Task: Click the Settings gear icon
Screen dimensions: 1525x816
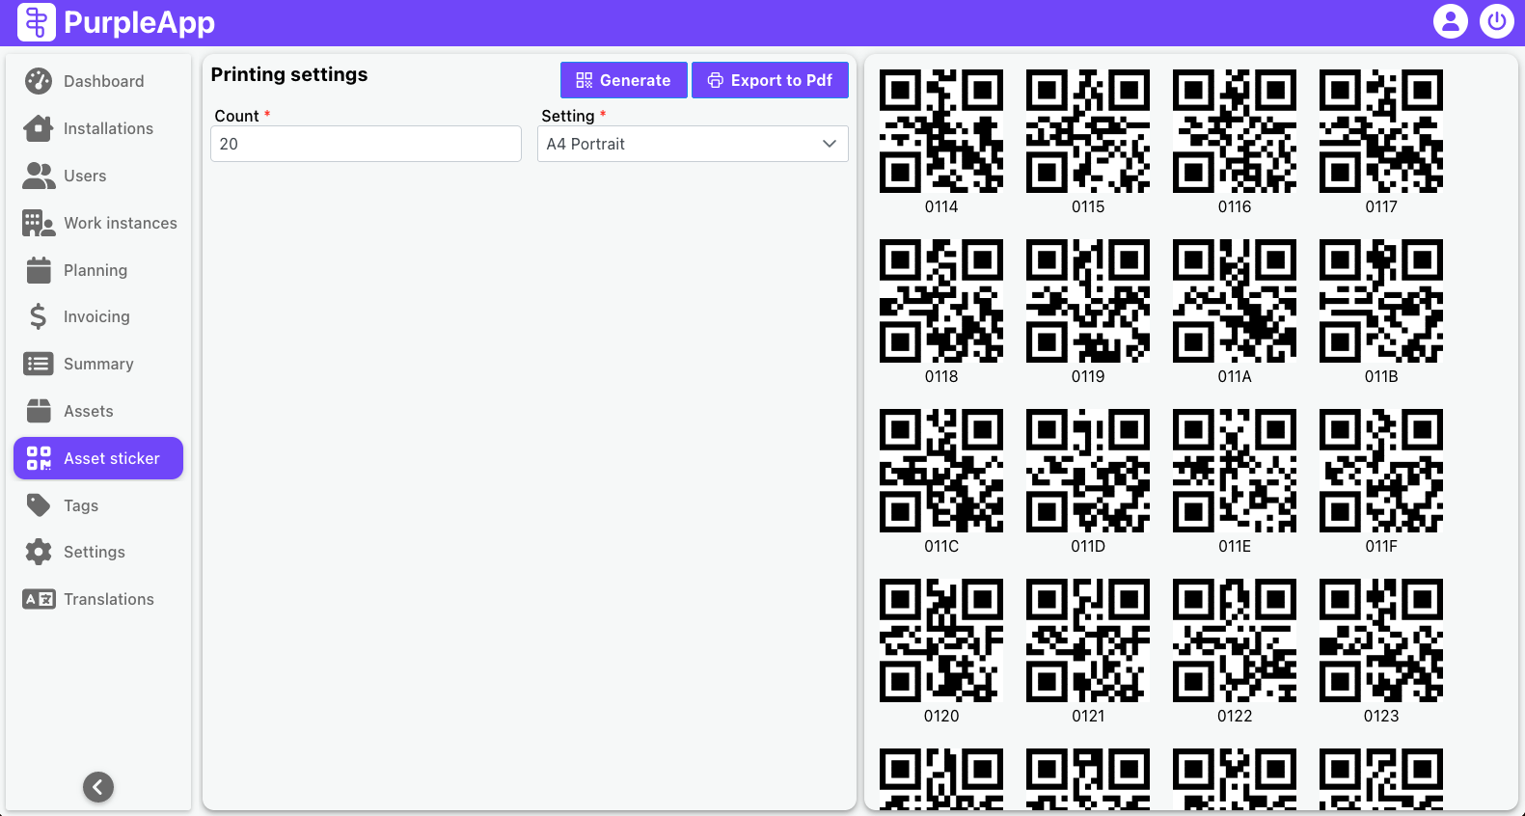Action: coord(39,552)
